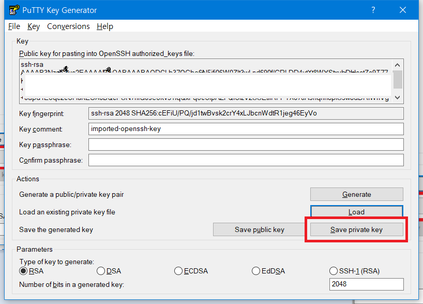Click the 'Key fingerprint:' label
The width and height of the screenshot is (423, 304).
tap(41, 114)
